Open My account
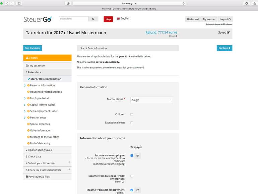Image resolution: width=258 pixels, height=194 pixels. (x=209, y=19)
